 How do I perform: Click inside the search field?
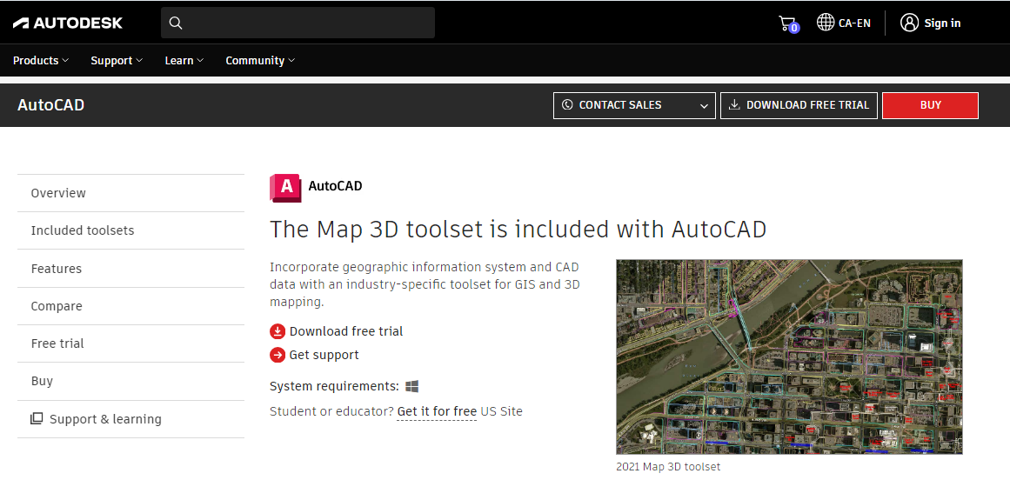(298, 23)
